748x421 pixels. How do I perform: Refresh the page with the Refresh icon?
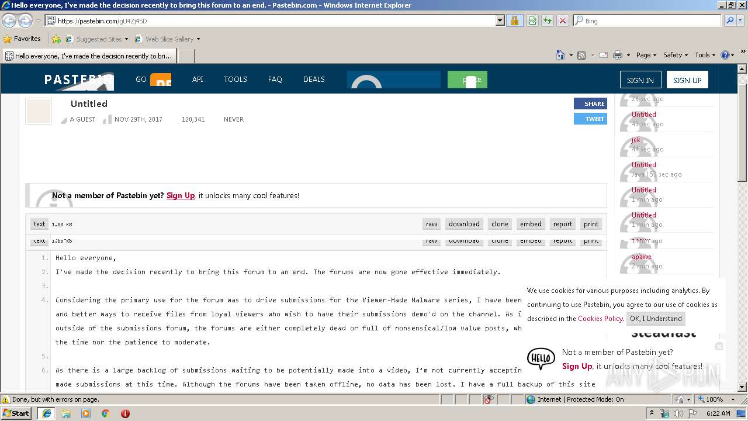[x=547, y=20]
